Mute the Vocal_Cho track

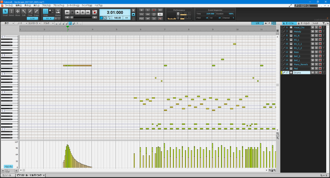313,28
